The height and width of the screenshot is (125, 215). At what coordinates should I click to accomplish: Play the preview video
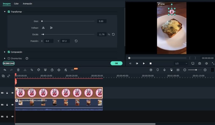[144, 63]
